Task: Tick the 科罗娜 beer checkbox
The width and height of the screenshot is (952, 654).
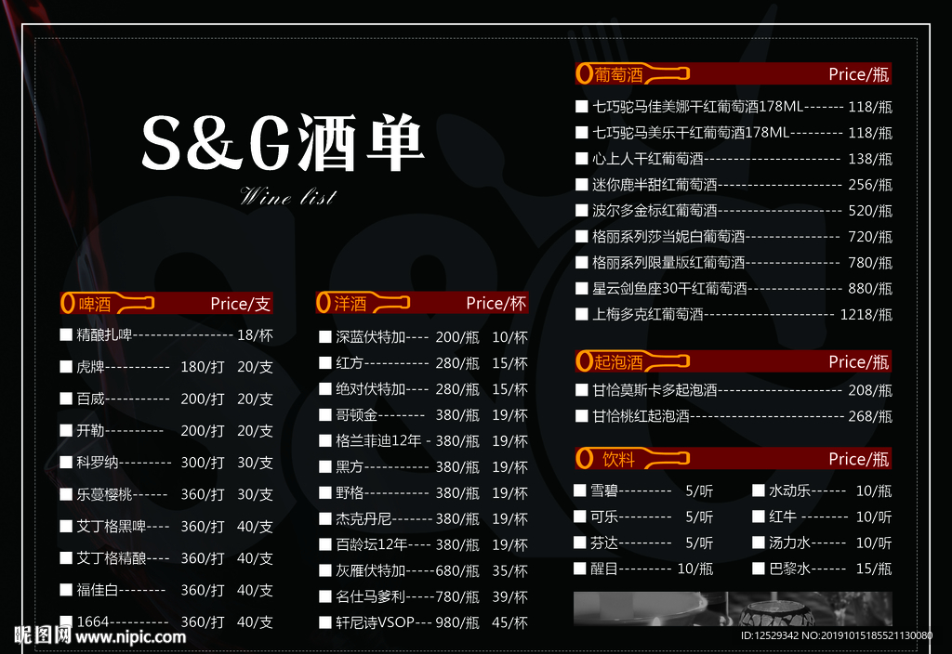Action: pyautogui.click(x=66, y=463)
